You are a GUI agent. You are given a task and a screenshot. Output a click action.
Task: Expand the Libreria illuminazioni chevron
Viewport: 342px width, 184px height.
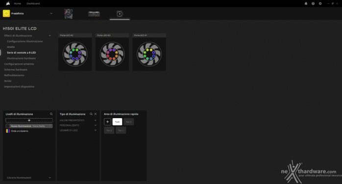click(49, 178)
